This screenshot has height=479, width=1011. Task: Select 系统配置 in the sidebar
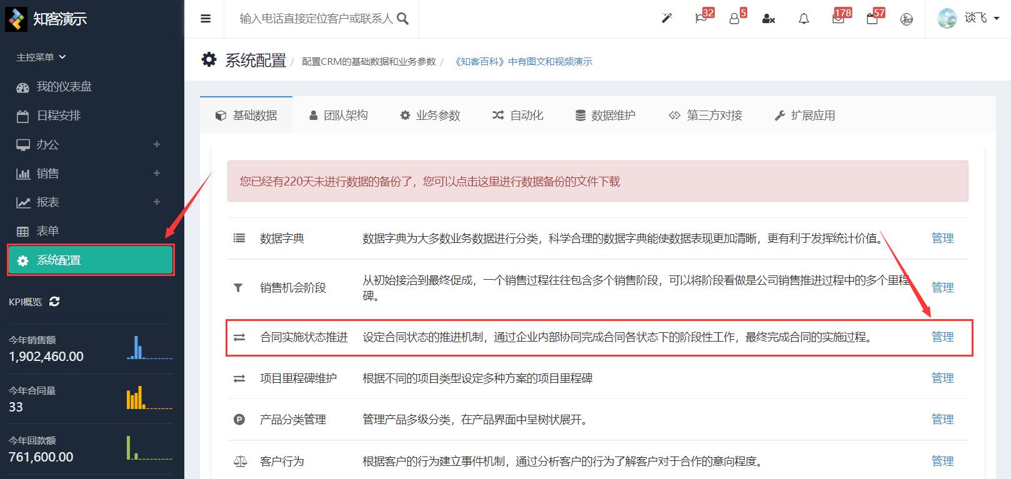[x=91, y=260]
